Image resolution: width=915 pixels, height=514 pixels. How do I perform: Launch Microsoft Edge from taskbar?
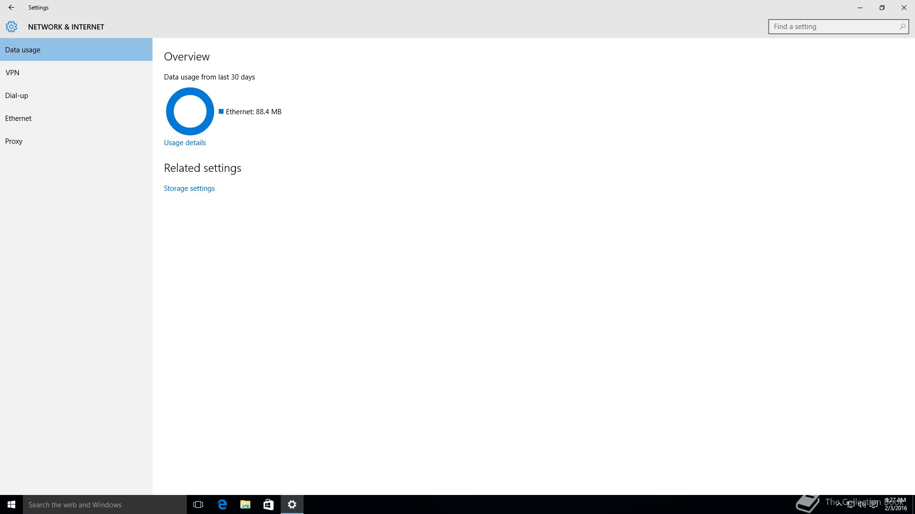click(x=222, y=504)
